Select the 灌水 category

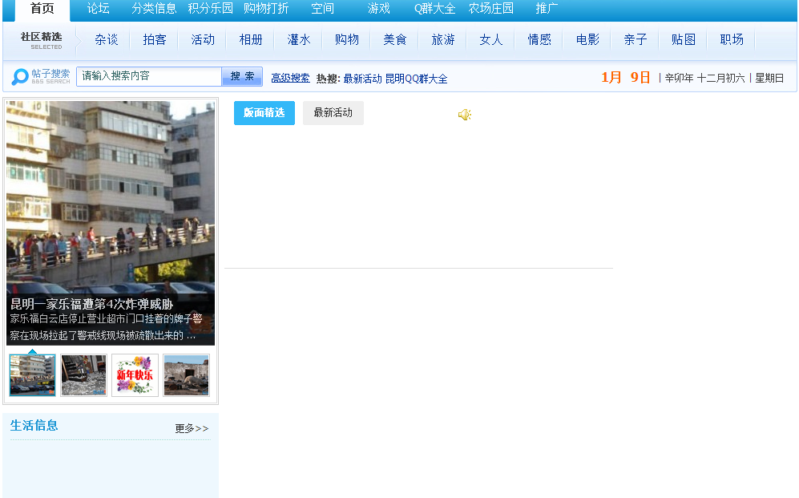pos(299,40)
